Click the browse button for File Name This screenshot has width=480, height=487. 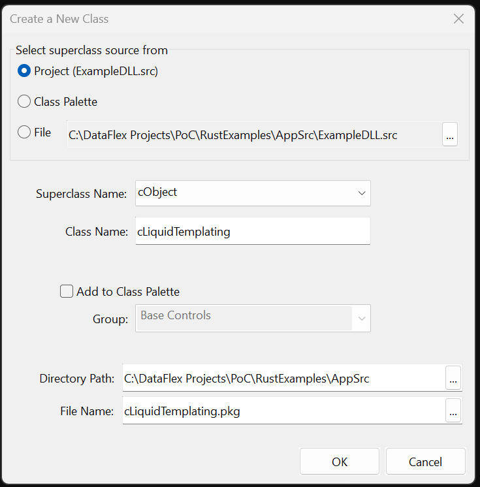tap(453, 411)
